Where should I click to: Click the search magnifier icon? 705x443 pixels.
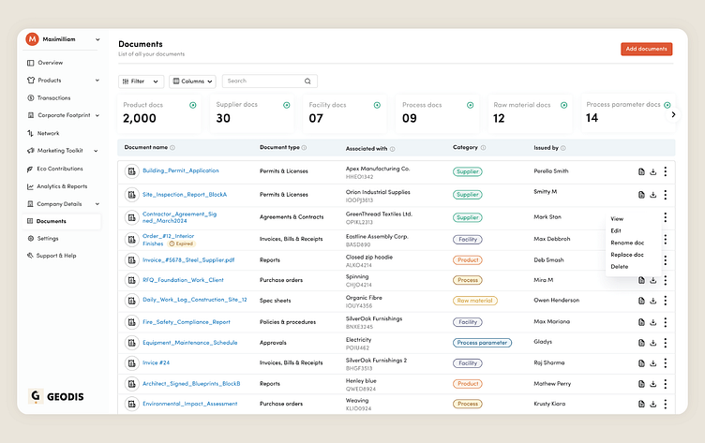307,81
